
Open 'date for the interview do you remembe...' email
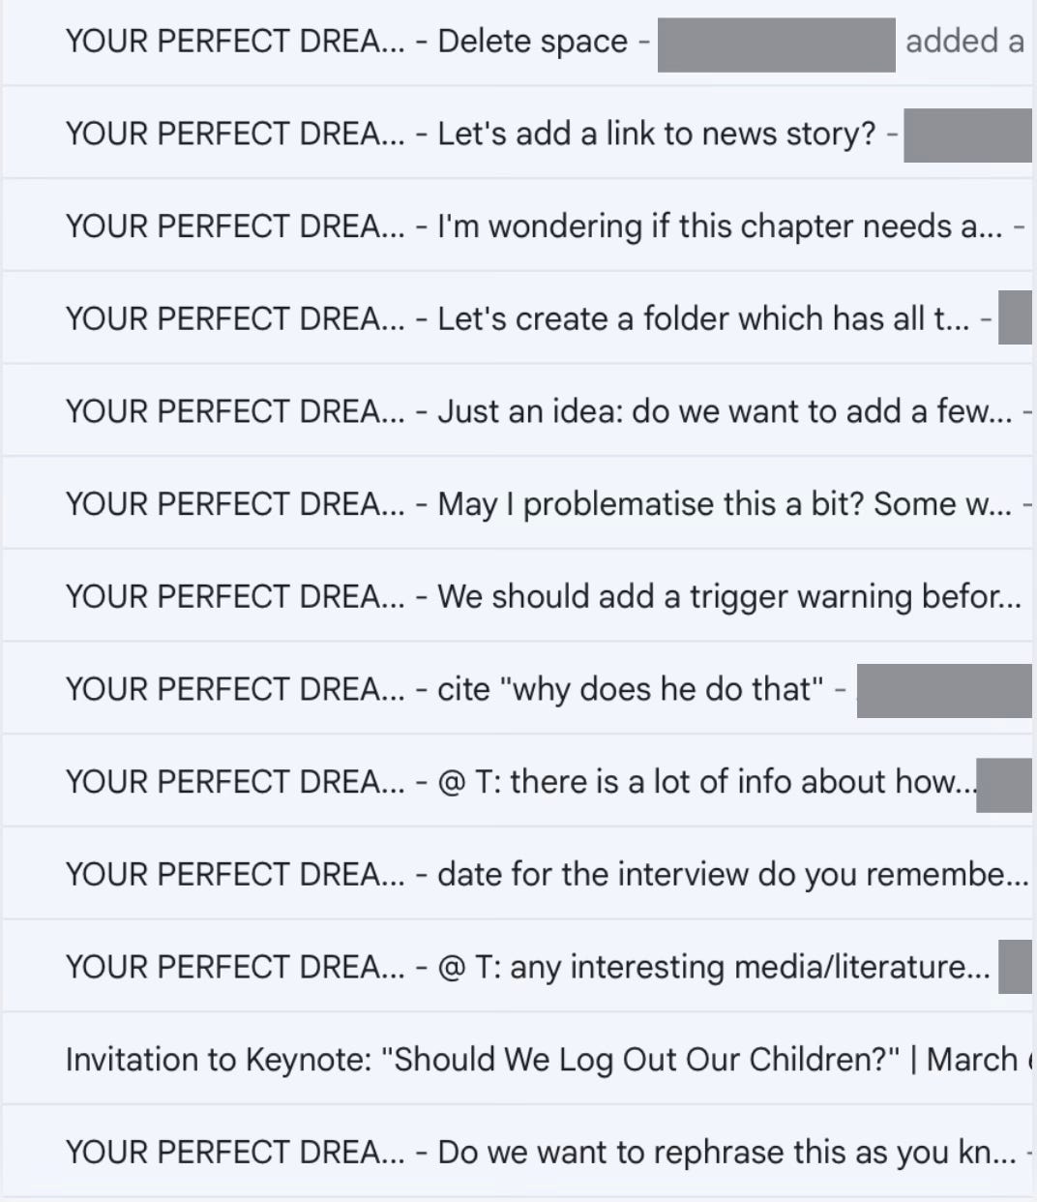(x=518, y=874)
